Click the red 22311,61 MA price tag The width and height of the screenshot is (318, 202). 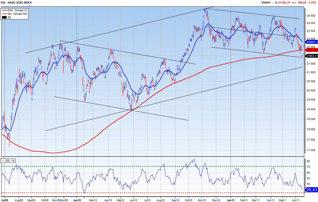click(x=312, y=50)
